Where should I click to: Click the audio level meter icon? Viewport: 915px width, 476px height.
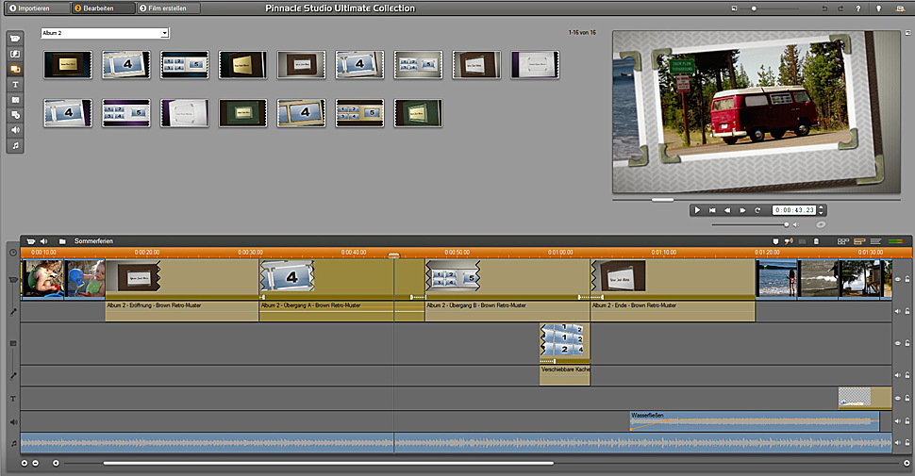click(896, 241)
